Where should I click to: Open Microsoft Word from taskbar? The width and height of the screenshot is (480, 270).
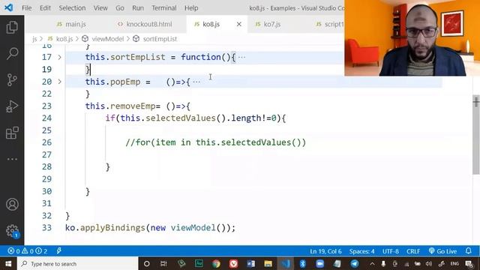click(250, 263)
